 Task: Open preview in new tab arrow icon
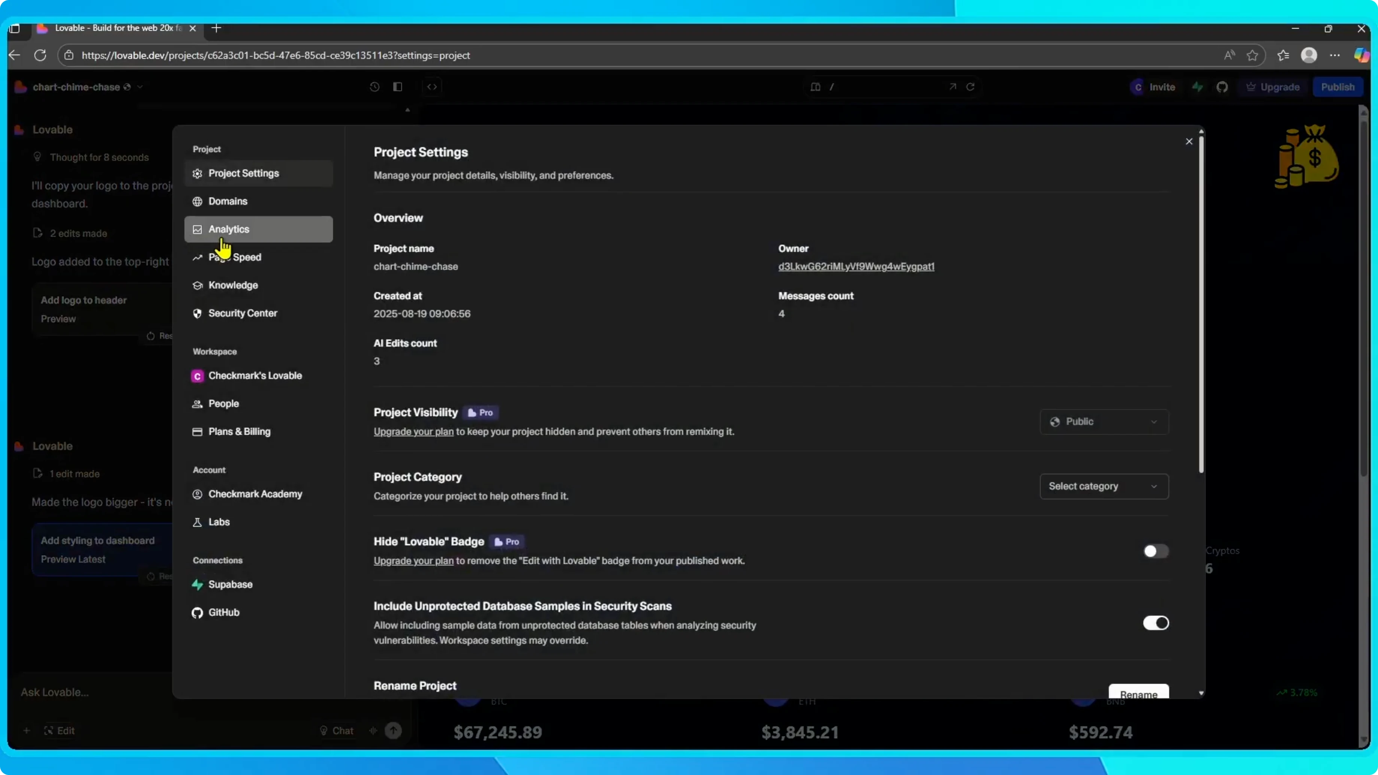tap(953, 86)
